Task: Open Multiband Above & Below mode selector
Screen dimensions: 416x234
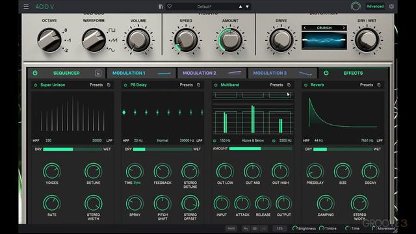Action: point(253,140)
